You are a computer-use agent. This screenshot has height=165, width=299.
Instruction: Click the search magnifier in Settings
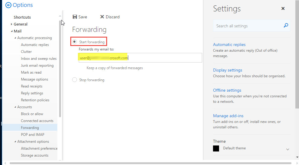pos(286,26)
